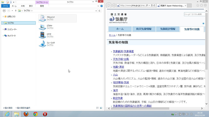Select お気に入り in the navigation pane

(11, 17)
